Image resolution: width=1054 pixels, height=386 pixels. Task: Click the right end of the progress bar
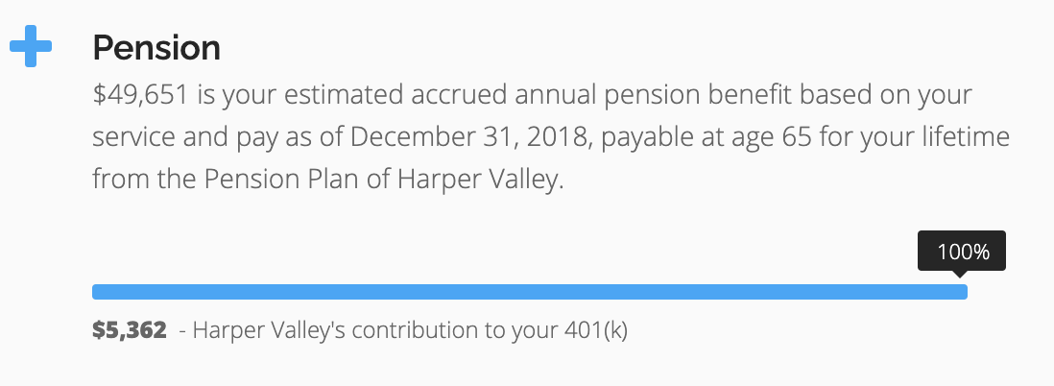[x=961, y=292]
